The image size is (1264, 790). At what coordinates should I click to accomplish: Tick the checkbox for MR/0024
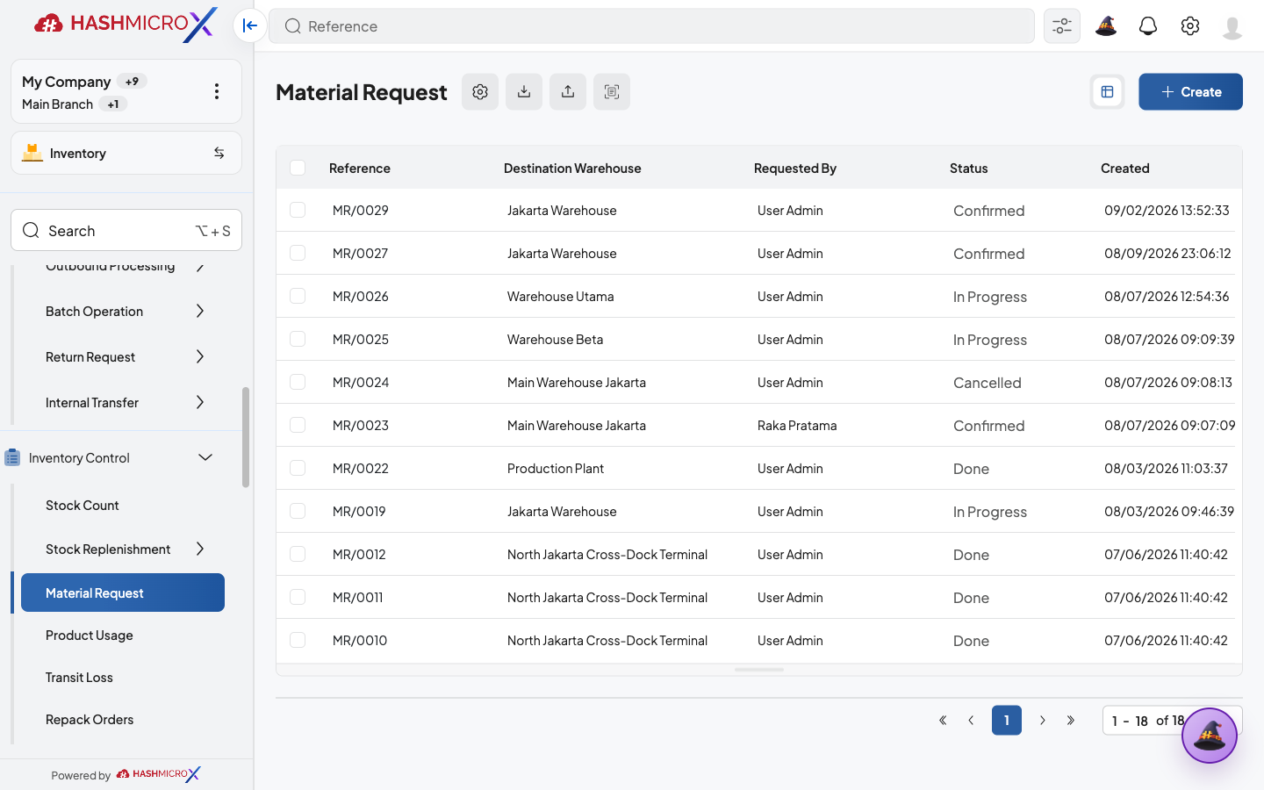click(298, 382)
